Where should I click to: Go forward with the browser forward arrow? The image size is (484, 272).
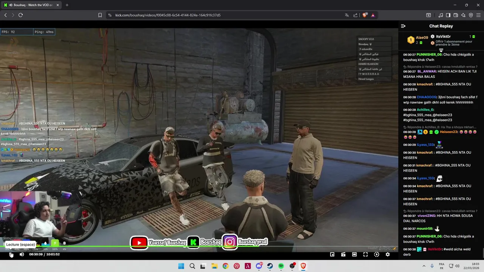(x=13, y=15)
